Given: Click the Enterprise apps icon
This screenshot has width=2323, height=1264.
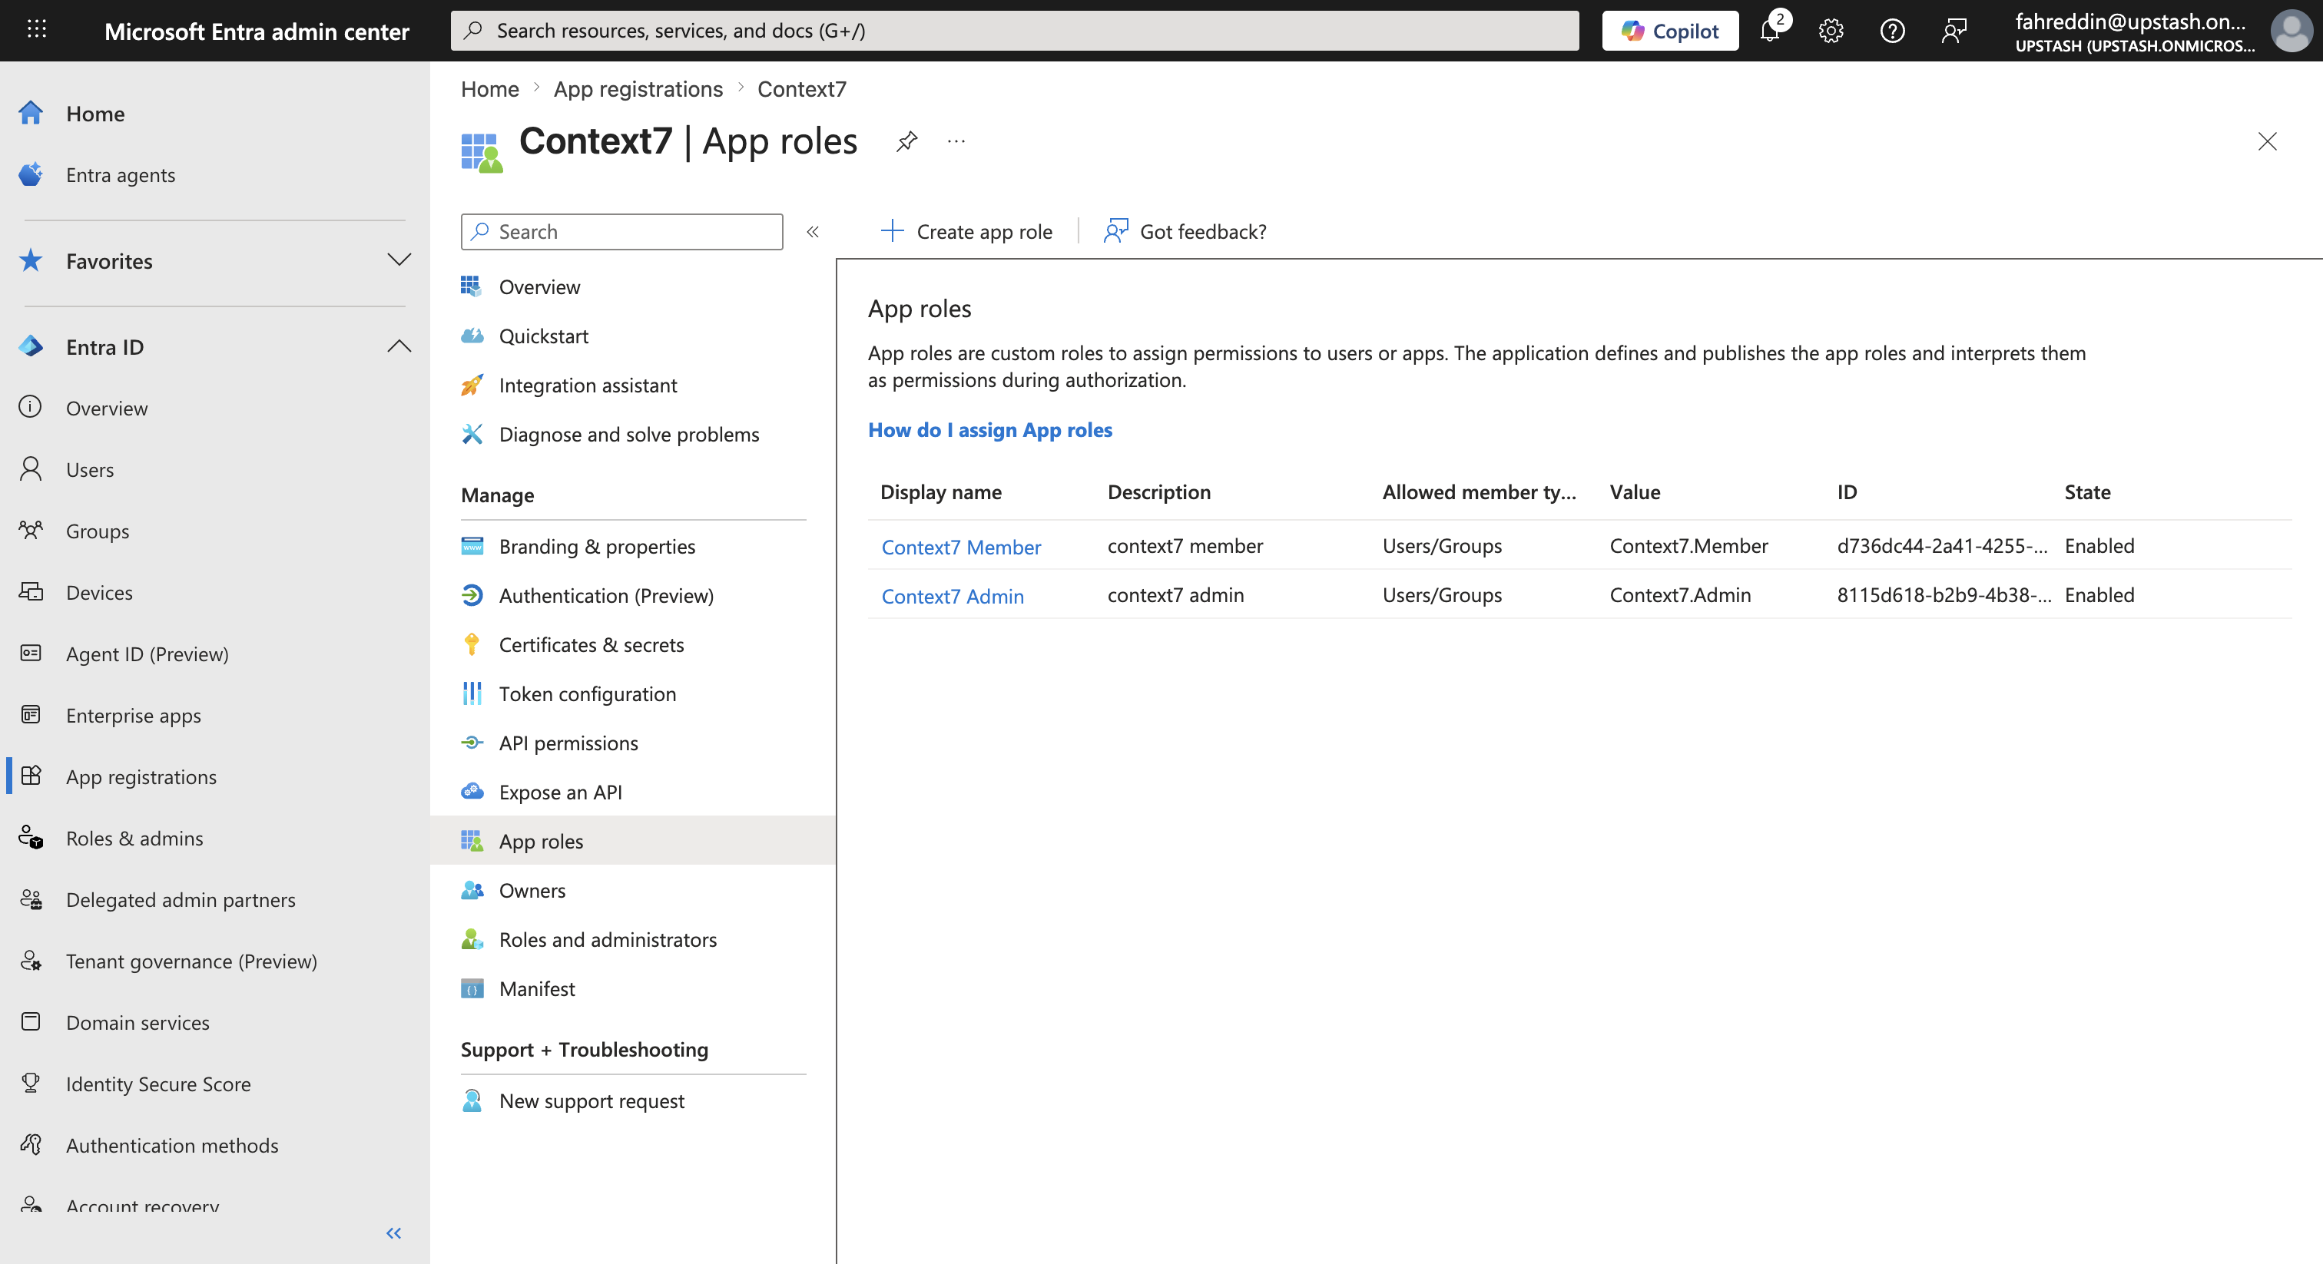Looking at the screenshot, I should tap(31, 714).
